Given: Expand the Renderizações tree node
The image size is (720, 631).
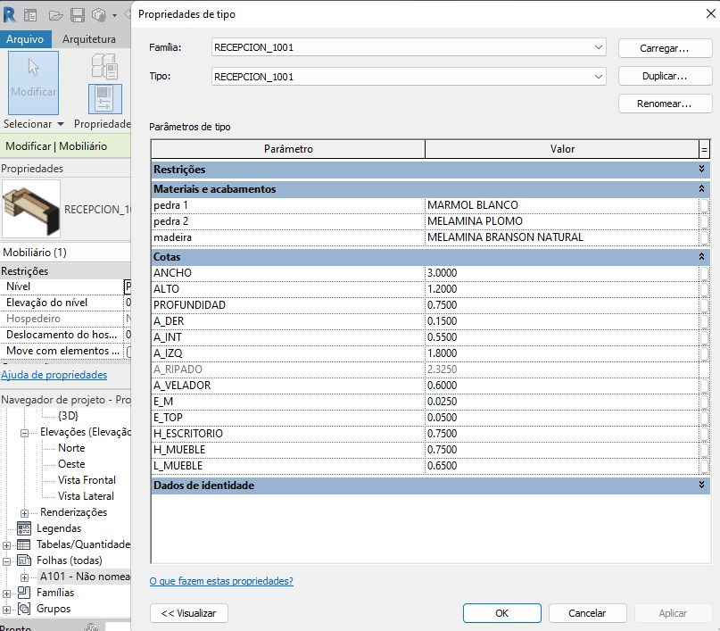Looking at the screenshot, I should [x=24, y=513].
